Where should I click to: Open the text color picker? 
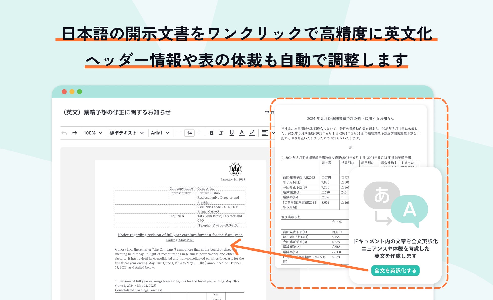click(x=242, y=133)
